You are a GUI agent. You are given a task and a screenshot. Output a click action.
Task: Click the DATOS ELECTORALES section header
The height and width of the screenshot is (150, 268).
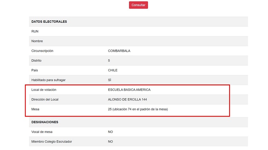click(49, 21)
